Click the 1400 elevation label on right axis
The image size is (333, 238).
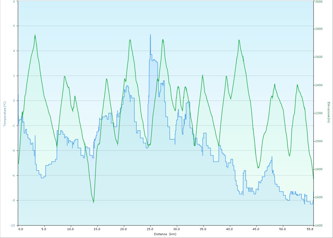[x=319, y=225]
